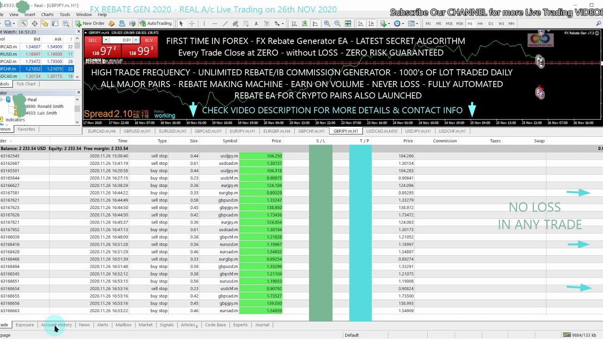Switch to the Account History tab
603x339 pixels.
pos(56,325)
